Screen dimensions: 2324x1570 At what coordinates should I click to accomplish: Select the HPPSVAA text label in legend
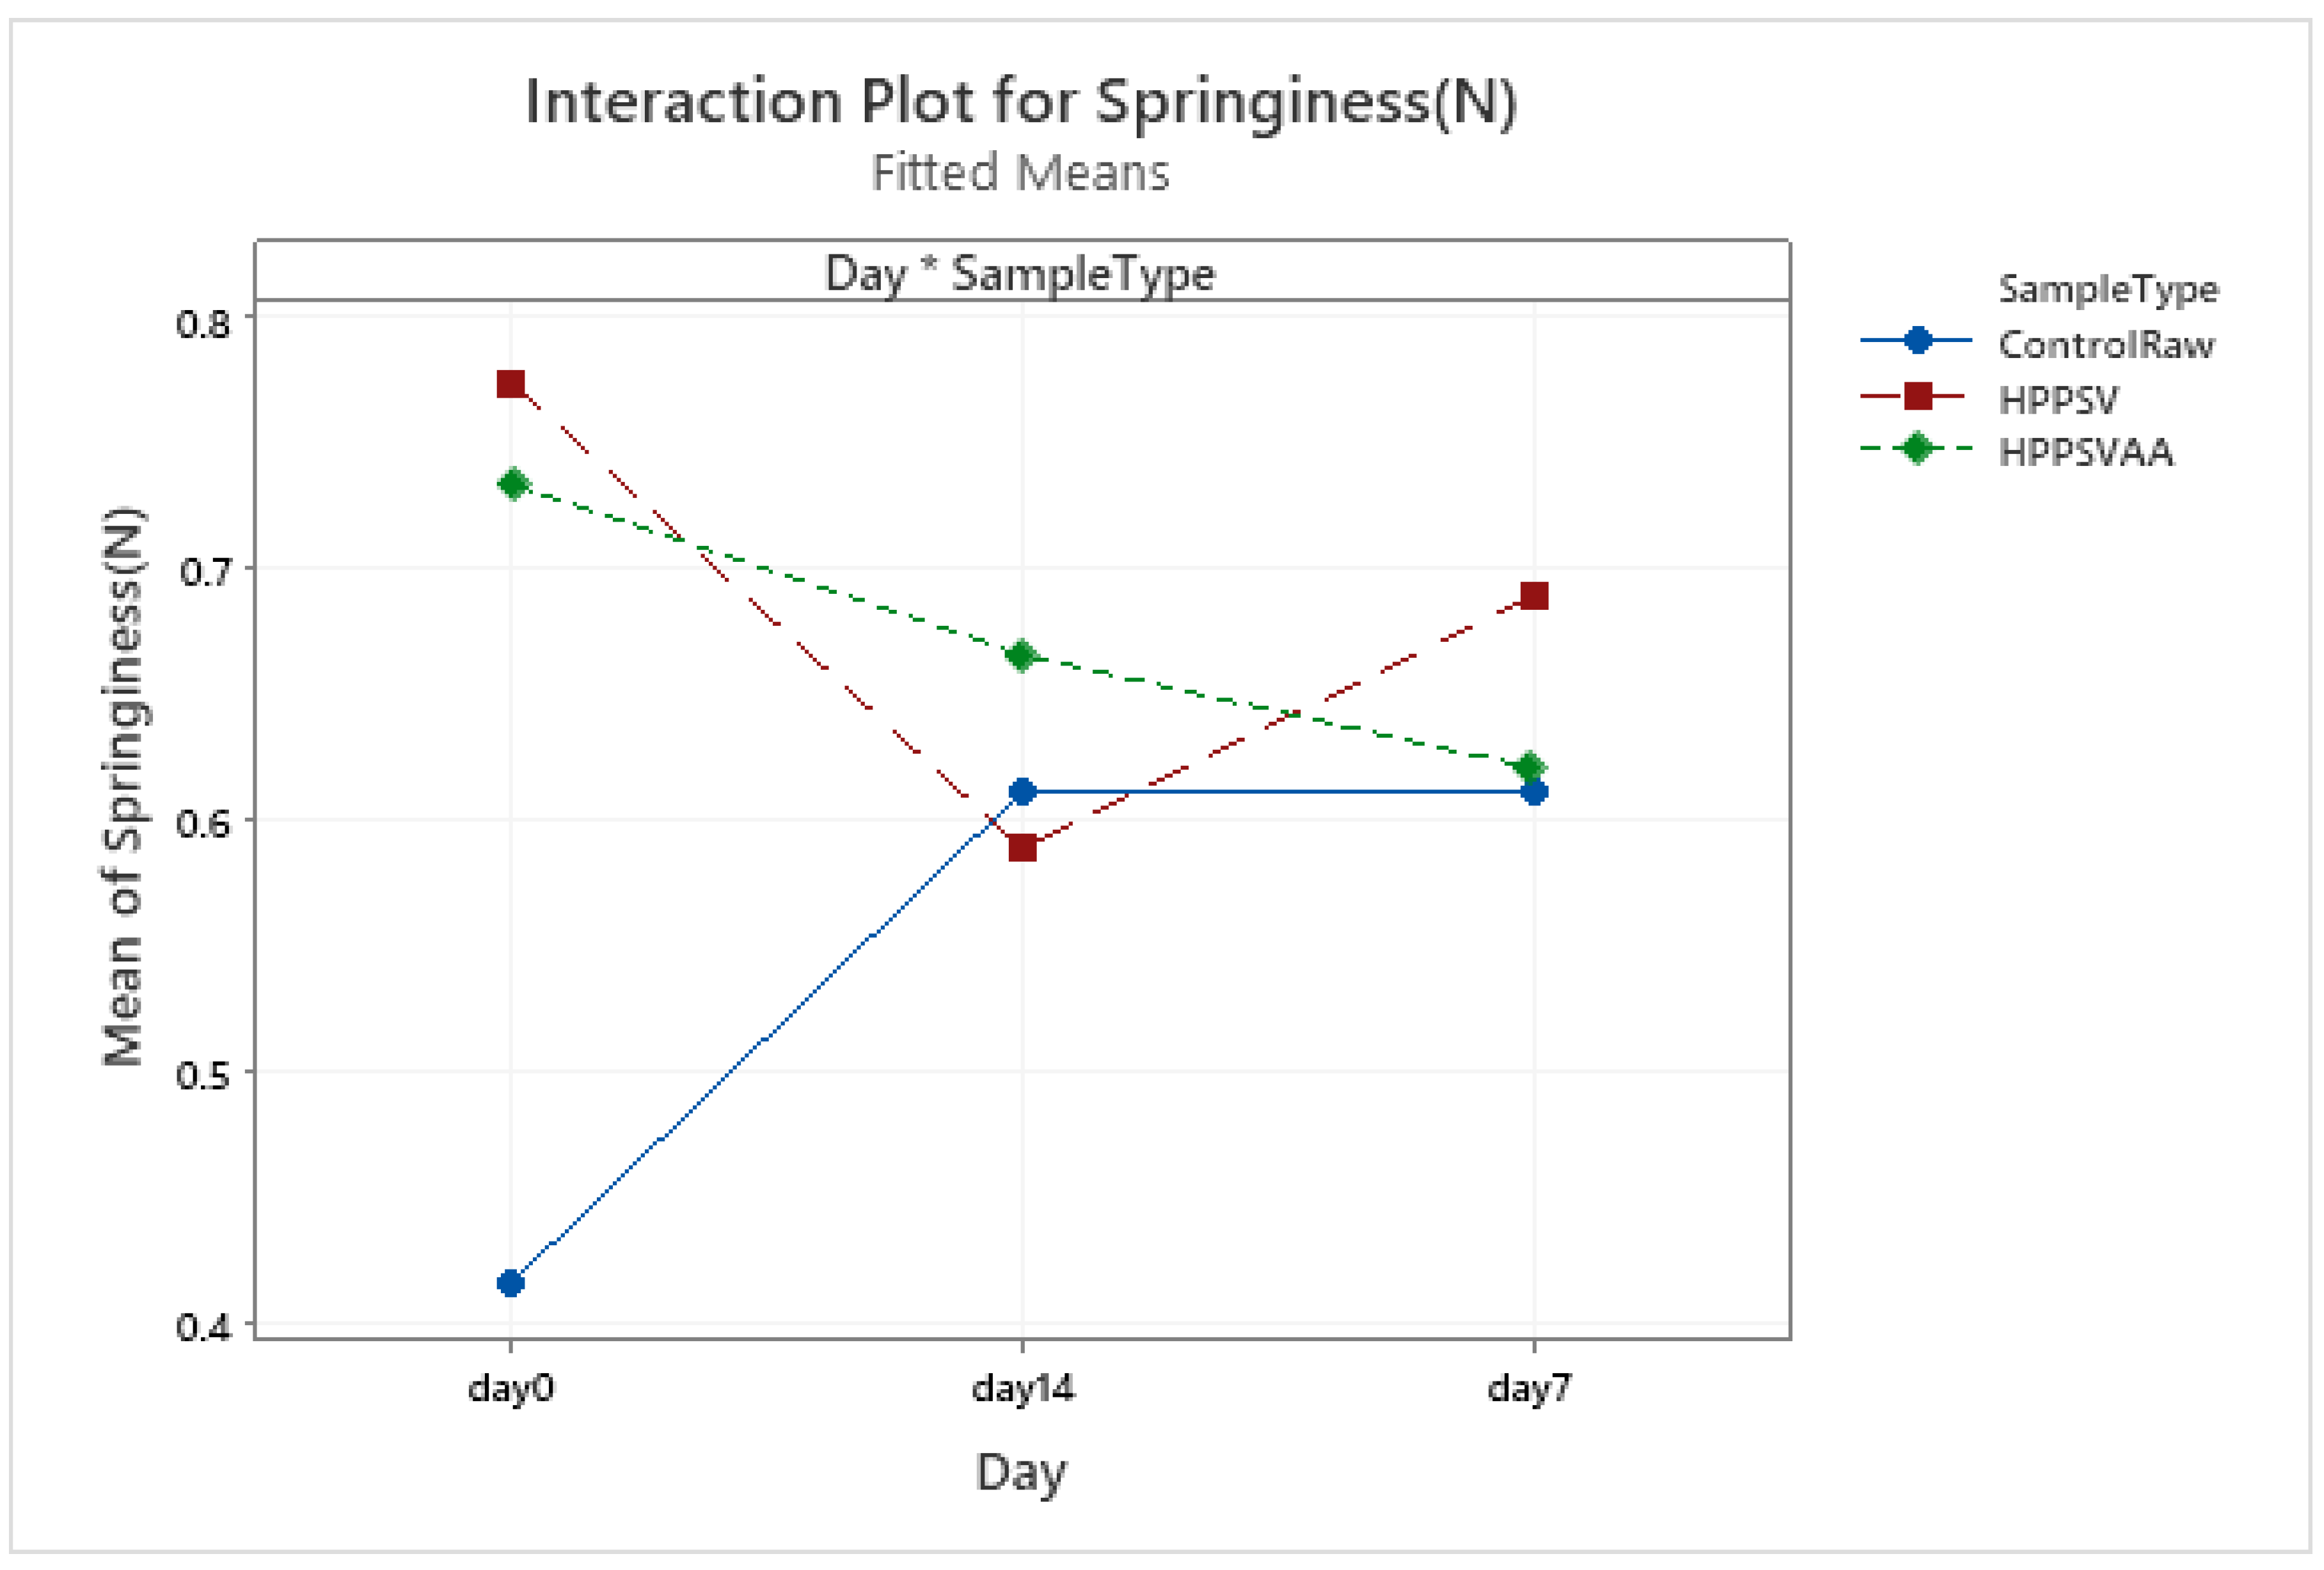coord(2086,453)
